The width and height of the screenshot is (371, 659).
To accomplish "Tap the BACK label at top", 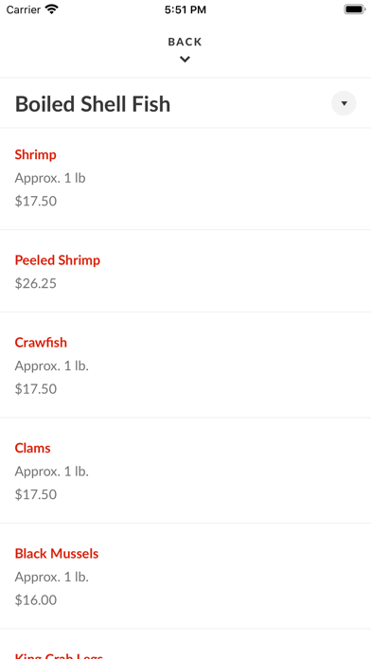I will [185, 42].
